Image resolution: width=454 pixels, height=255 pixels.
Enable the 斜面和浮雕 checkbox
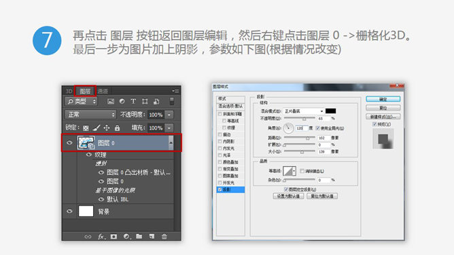click(220, 114)
